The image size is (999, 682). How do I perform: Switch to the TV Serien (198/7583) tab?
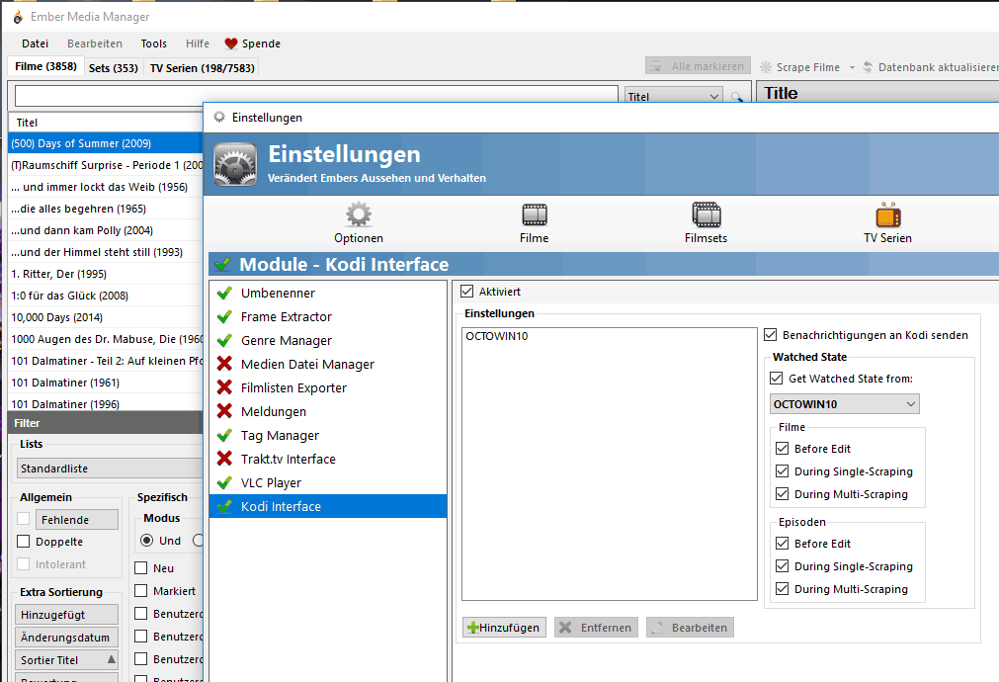coord(203,67)
